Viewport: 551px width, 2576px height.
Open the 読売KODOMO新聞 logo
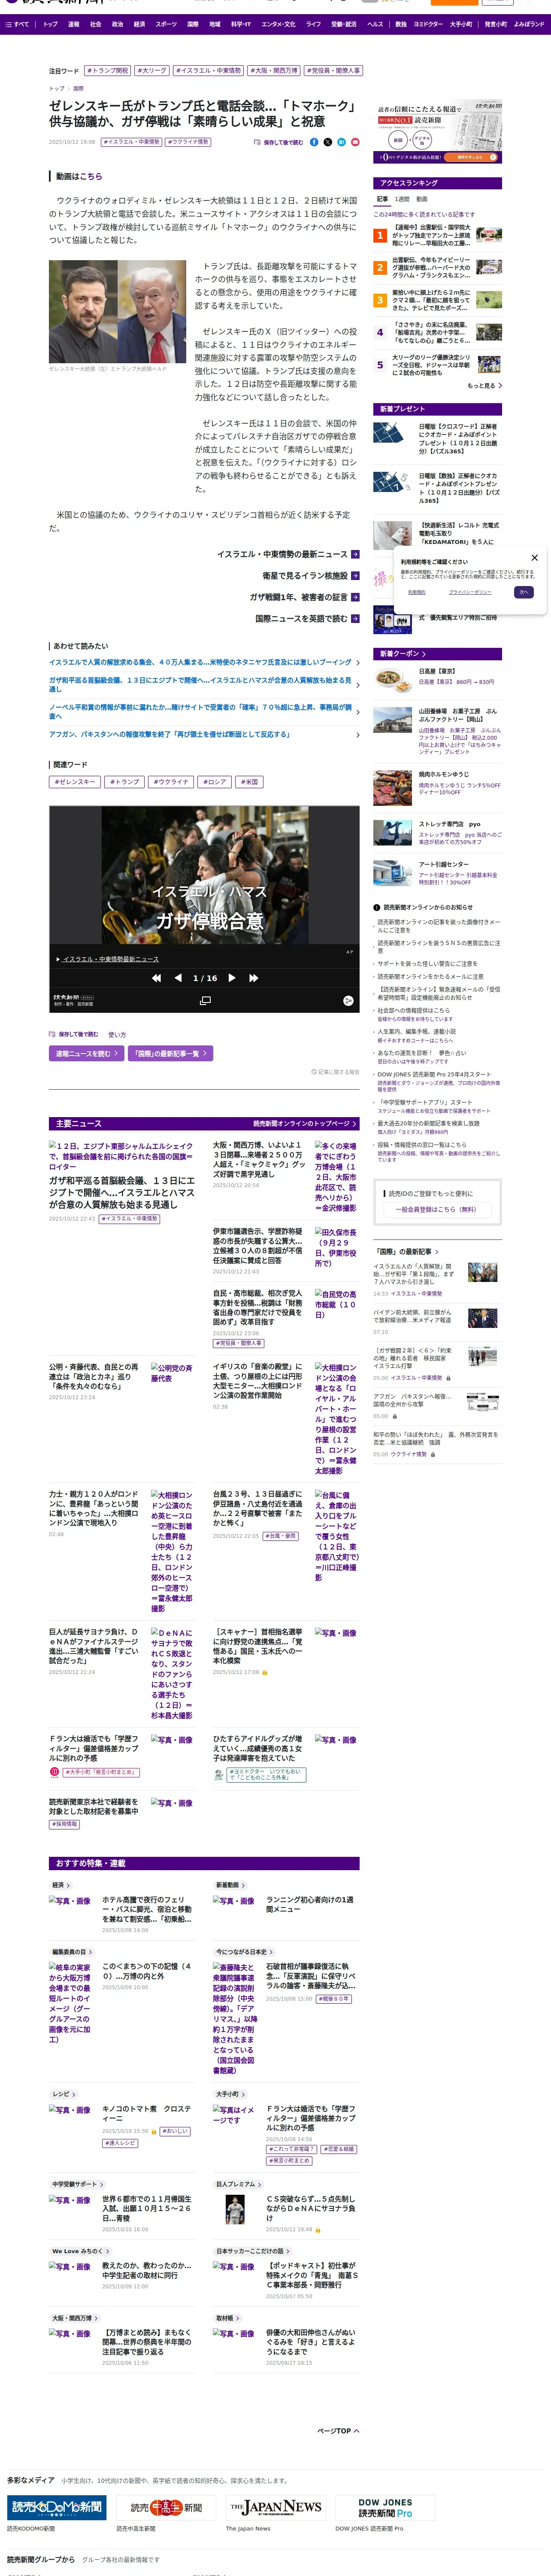pos(57,2507)
